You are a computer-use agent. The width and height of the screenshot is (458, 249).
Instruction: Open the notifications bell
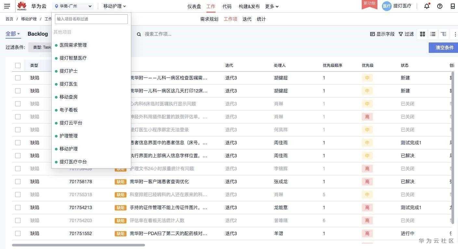click(427, 6)
